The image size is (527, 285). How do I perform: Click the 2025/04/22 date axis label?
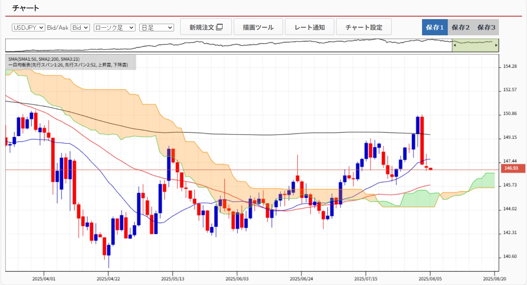click(108, 279)
